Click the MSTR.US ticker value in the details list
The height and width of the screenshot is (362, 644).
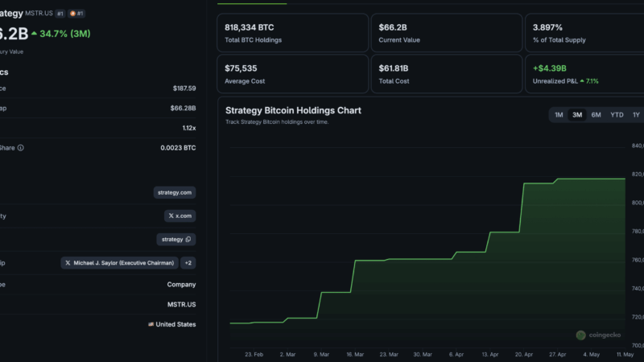pos(181,305)
